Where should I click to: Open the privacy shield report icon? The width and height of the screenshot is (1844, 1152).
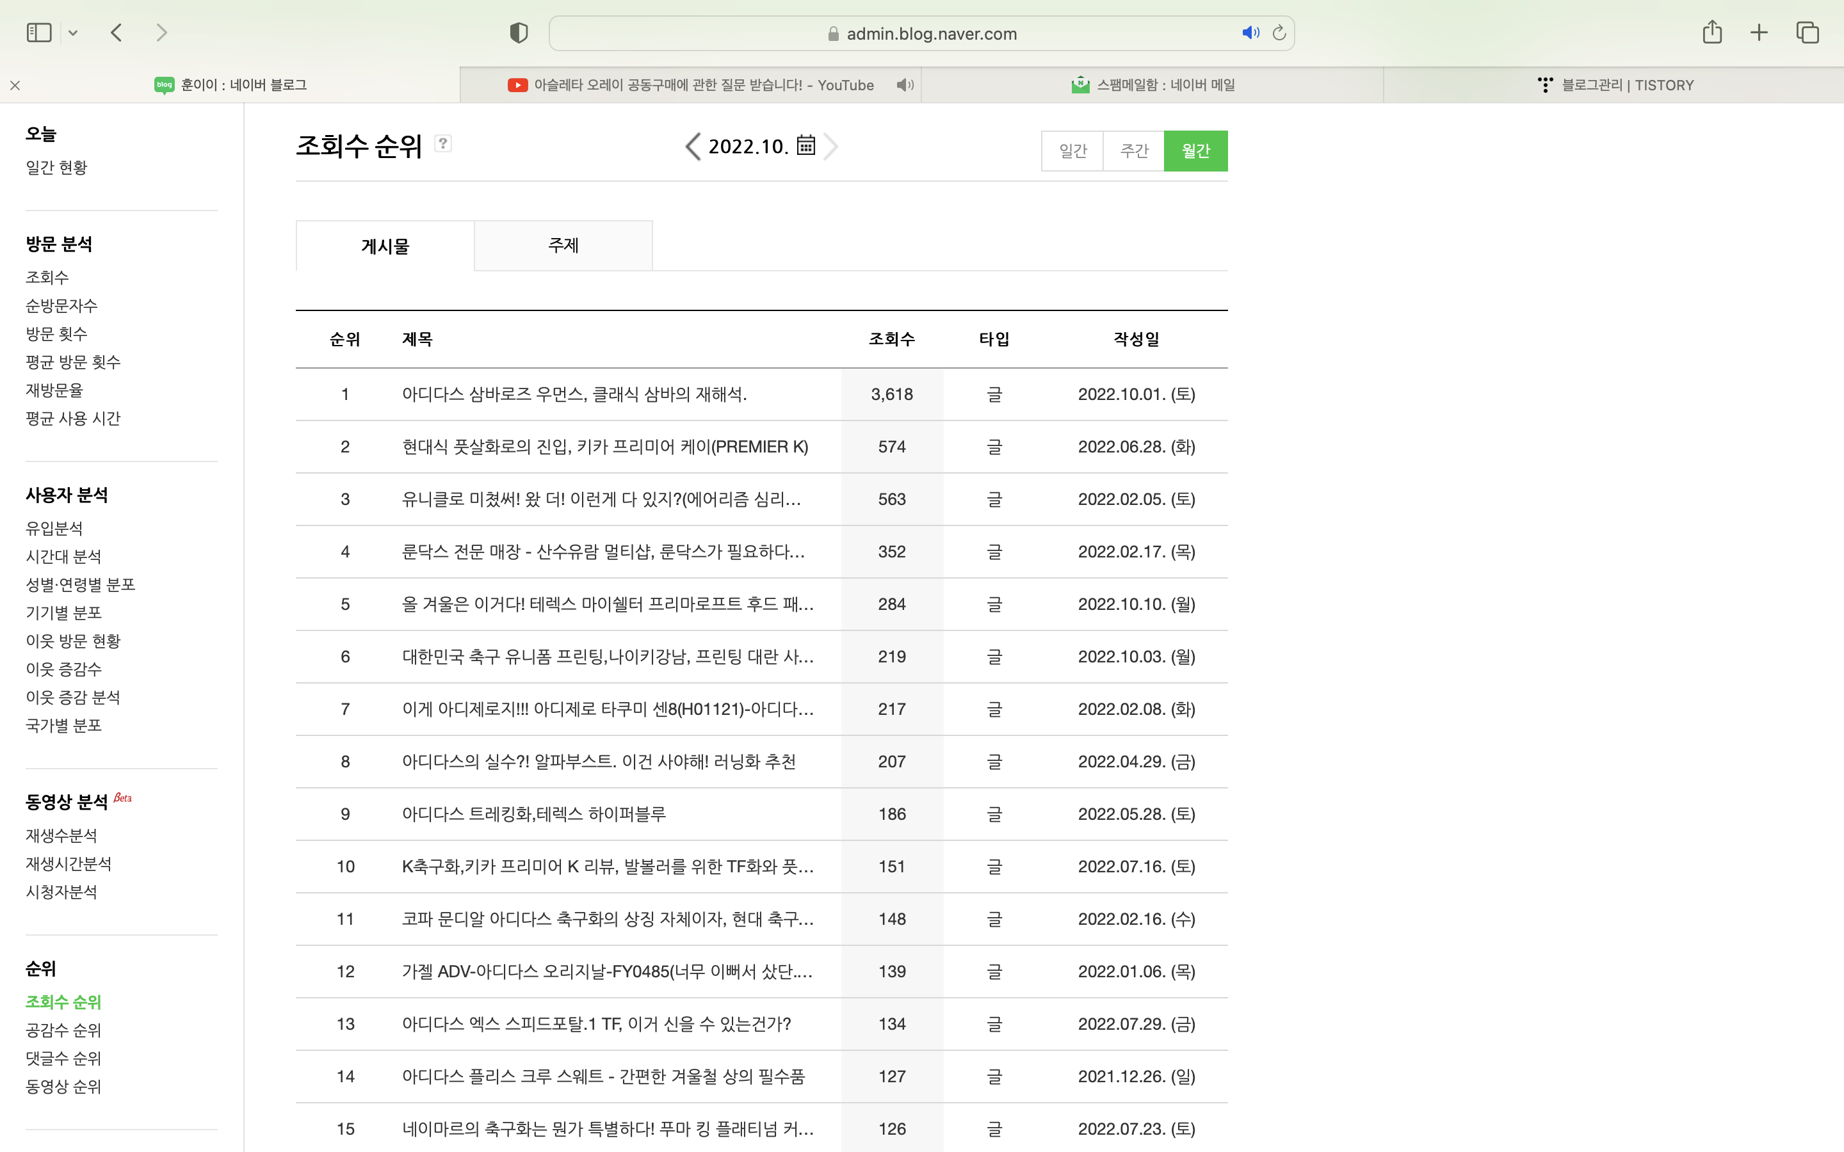click(519, 33)
